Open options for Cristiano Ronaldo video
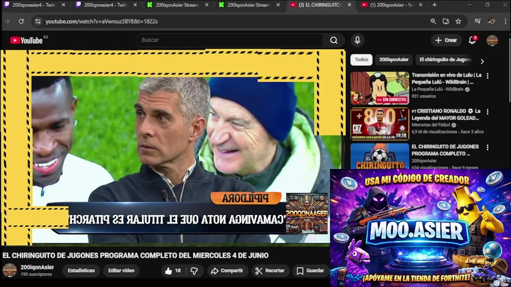 coord(487,112)
